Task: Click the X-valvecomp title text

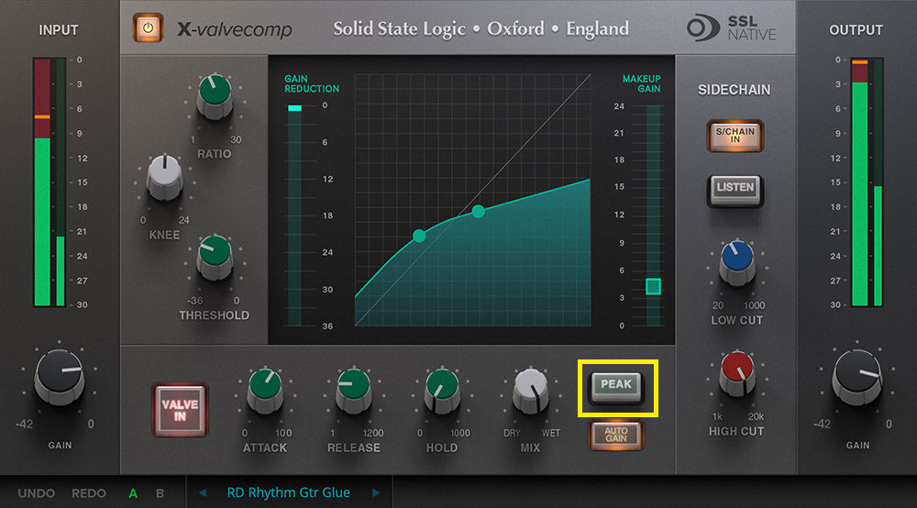Action: [x=235, y=28]
